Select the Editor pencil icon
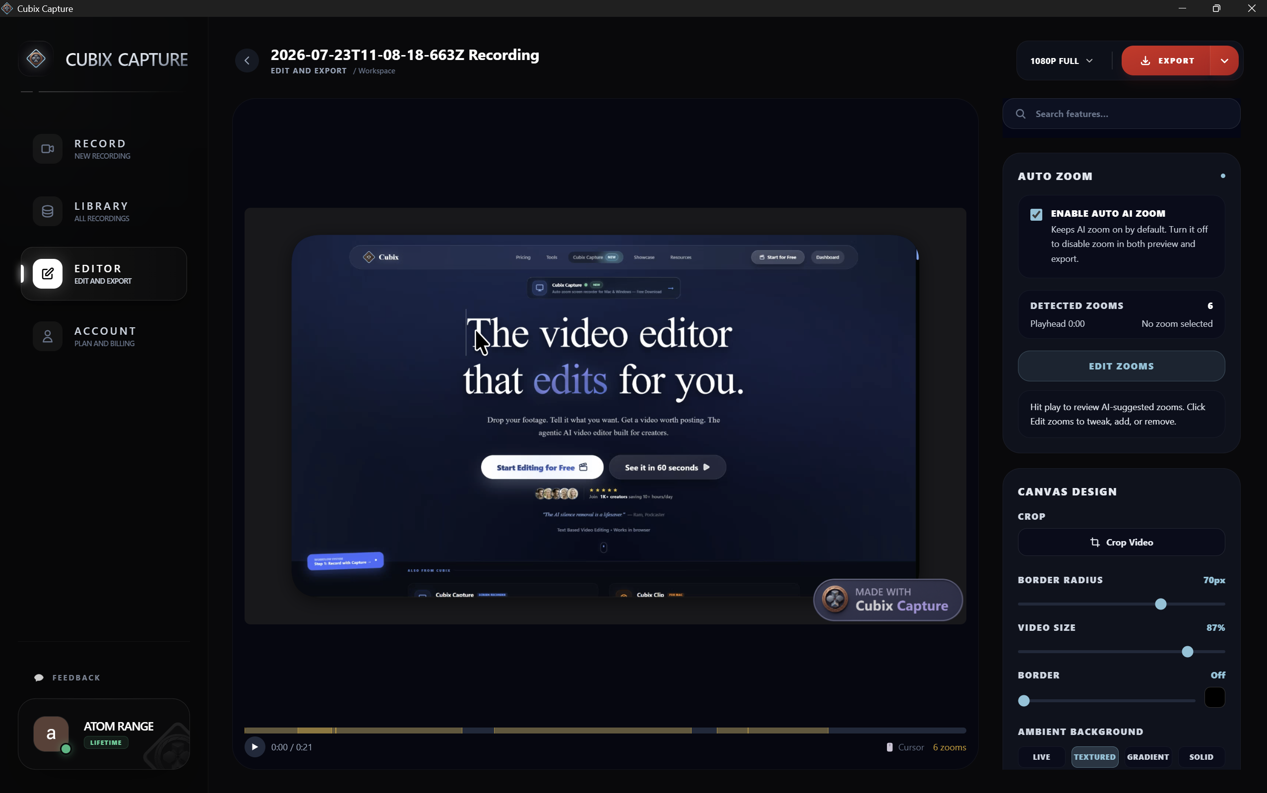1267x793 pixels. (x=48, y=274)
